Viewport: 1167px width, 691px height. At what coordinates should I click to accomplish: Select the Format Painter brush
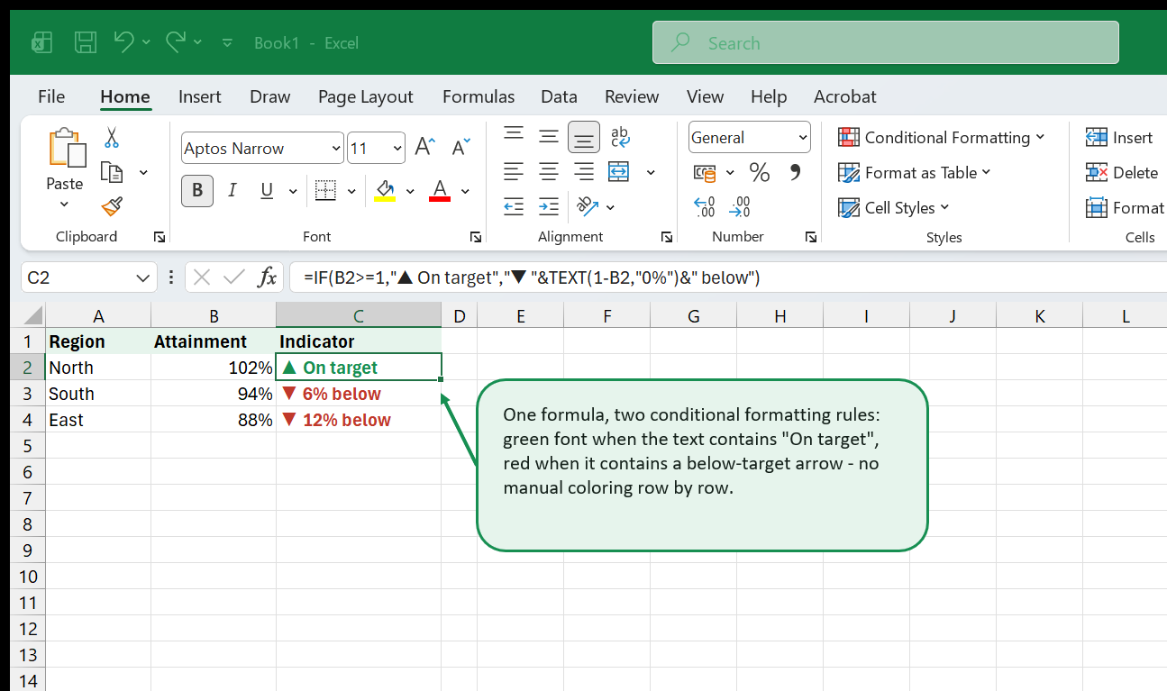tap(112, 207)
